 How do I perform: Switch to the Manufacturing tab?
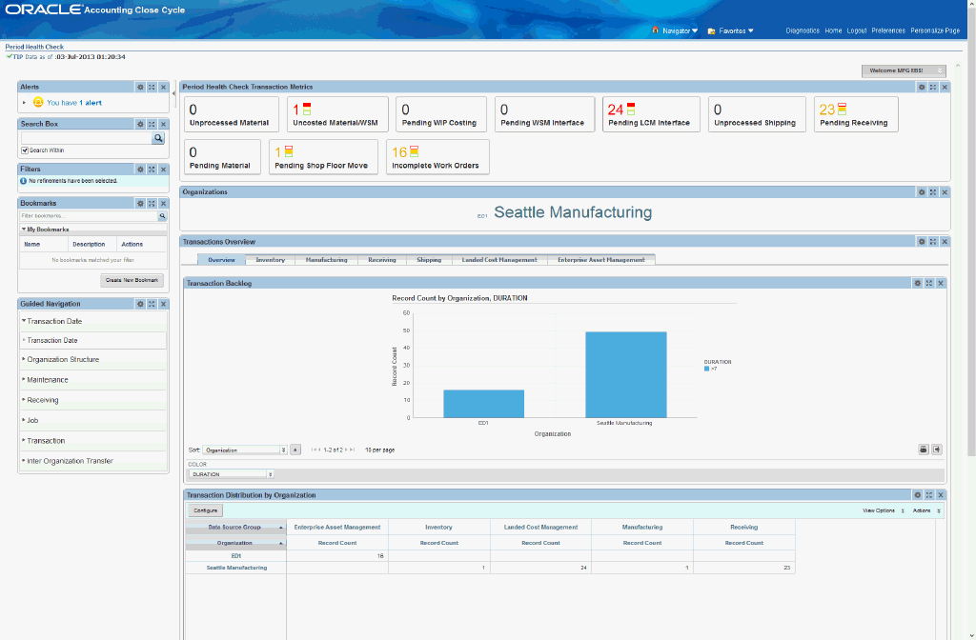point(326,260)
